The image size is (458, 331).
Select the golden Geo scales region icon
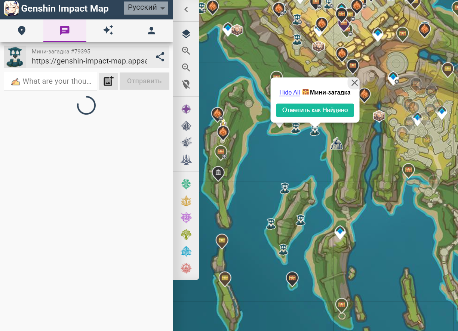click(186, 201)
